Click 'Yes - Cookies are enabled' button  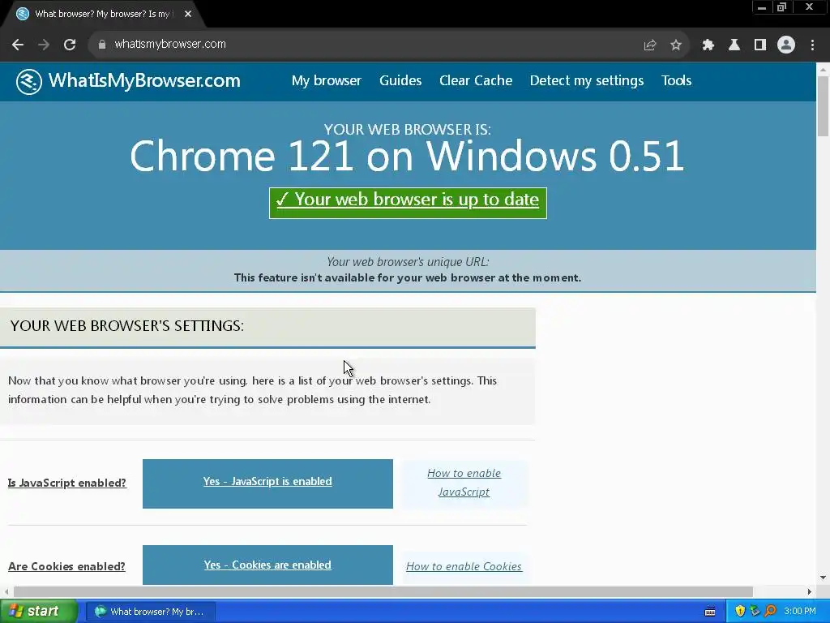[267, 565]
